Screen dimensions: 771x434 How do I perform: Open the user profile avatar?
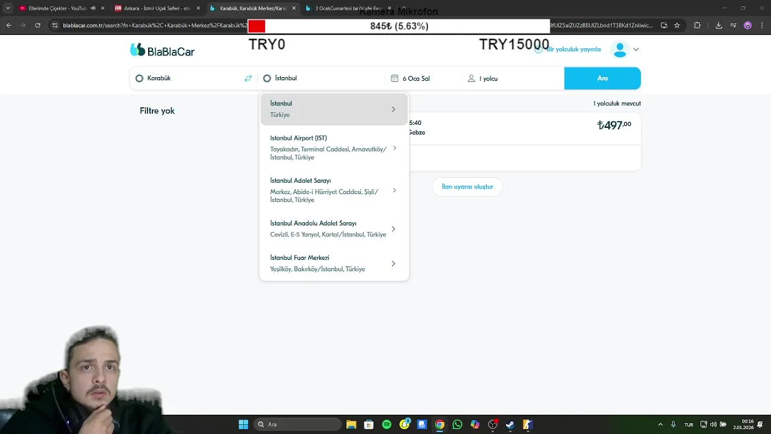pyautogui.click(x=620, y=49)
